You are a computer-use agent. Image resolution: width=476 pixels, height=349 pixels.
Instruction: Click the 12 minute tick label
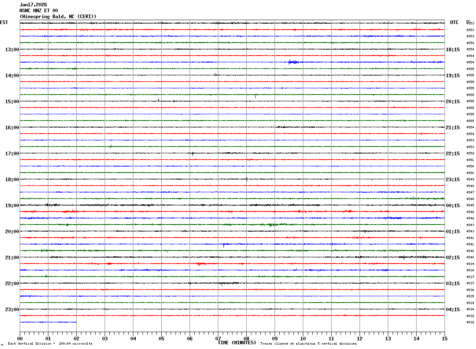pos(360,339)
